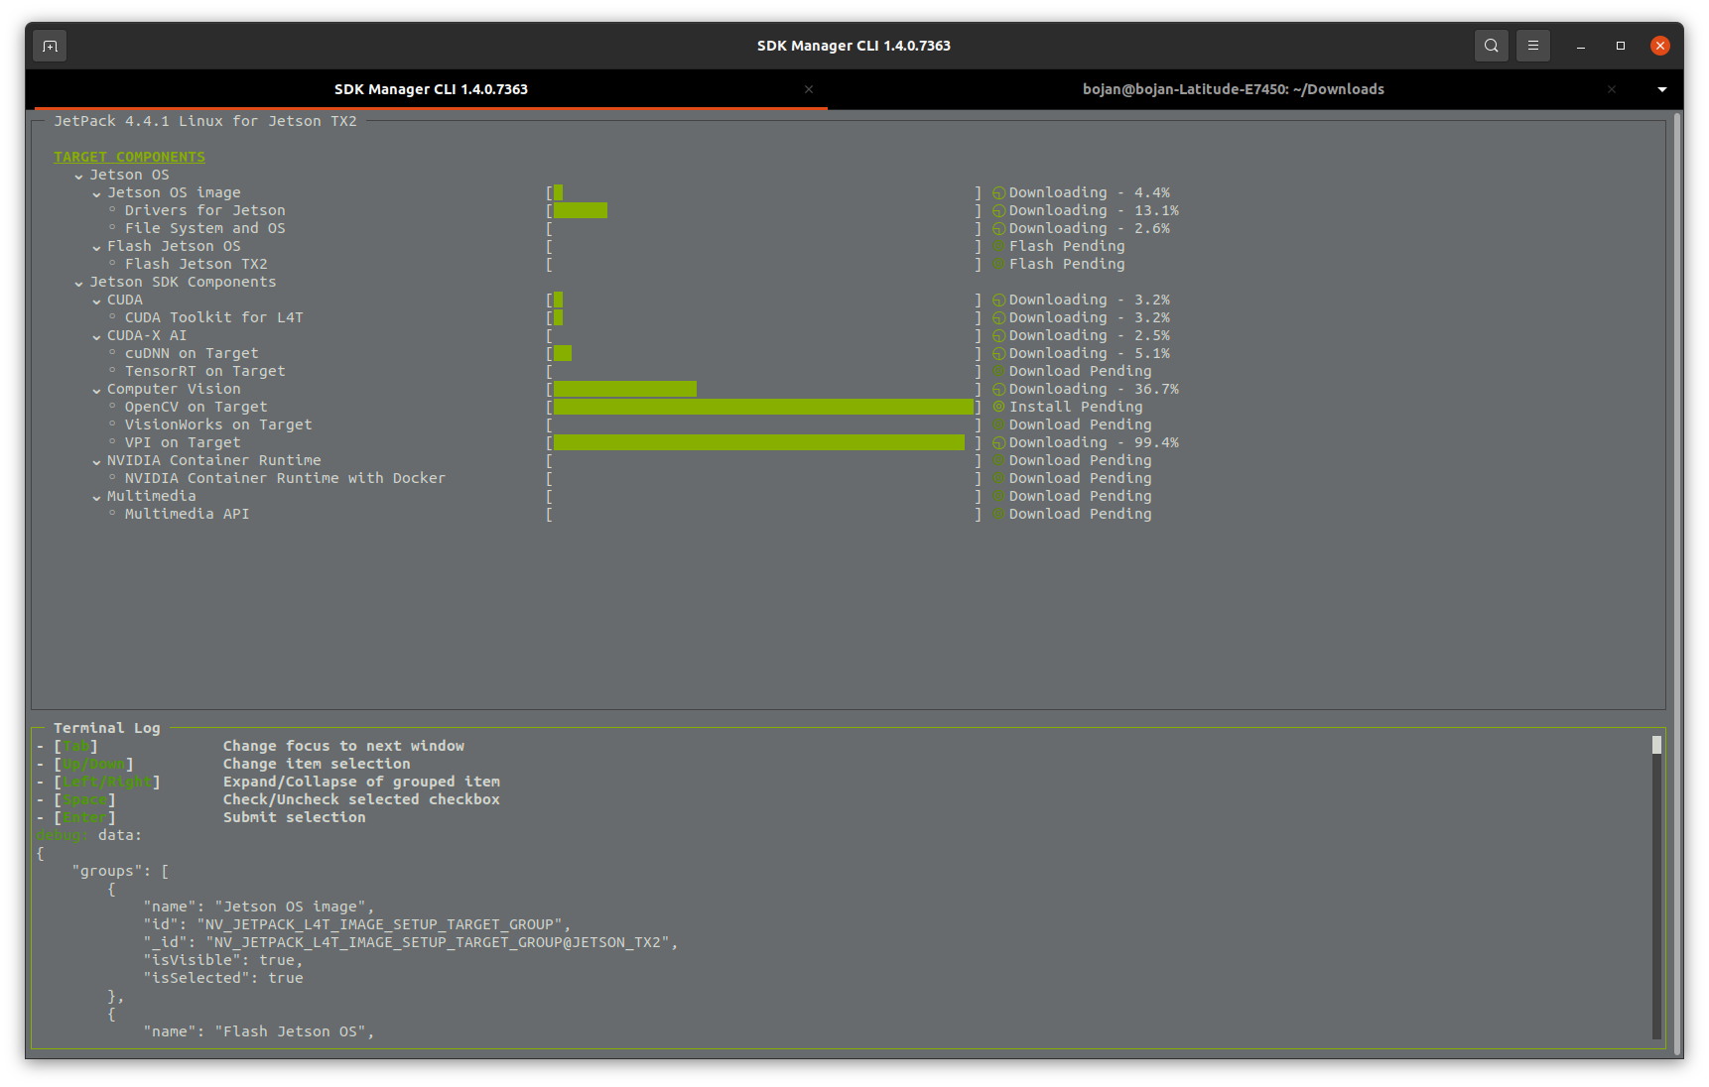The image size is (1709, 1087).
Task: Click the downloading status icon beside Drivers for Jetson
Action: click(998, 210)
